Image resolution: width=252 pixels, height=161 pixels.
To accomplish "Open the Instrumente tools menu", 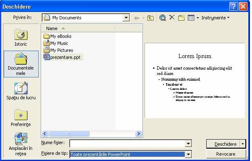I will (215, 18).
